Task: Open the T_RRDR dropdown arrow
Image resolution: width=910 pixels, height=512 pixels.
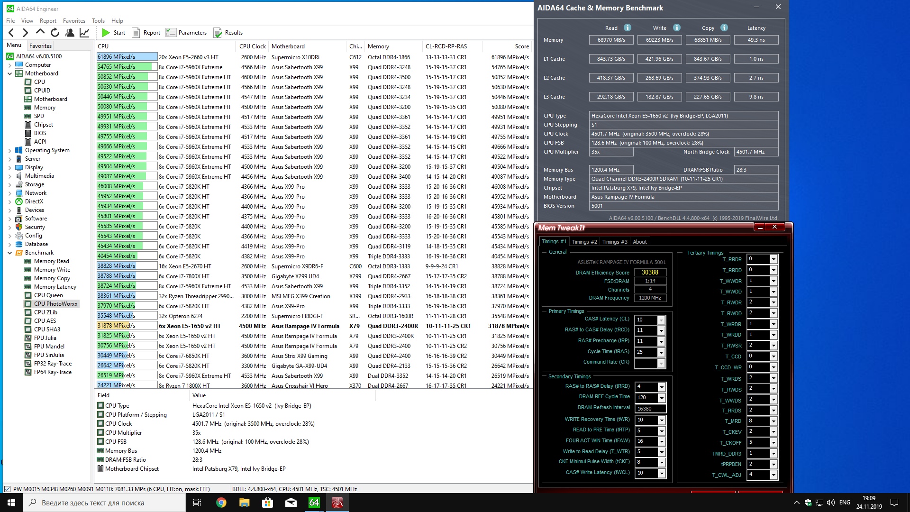Action: click(773, 259)
